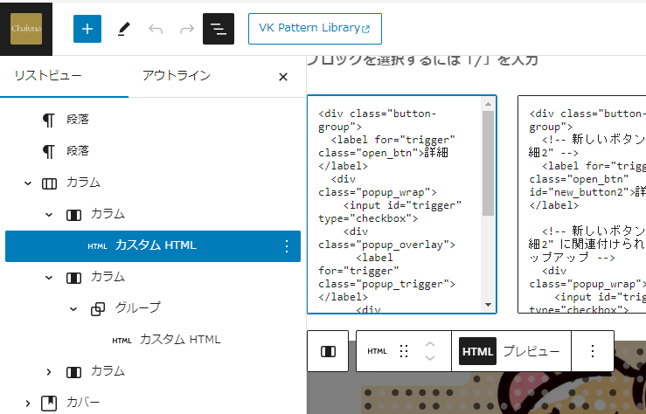Screen dimensions: 646x414
Task: Open the block toolbar options menu
Action: (593, 351)
